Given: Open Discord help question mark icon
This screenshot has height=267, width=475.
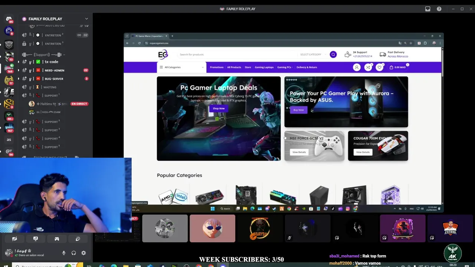Looking at the screenshot, I should [x=439, y=9].
